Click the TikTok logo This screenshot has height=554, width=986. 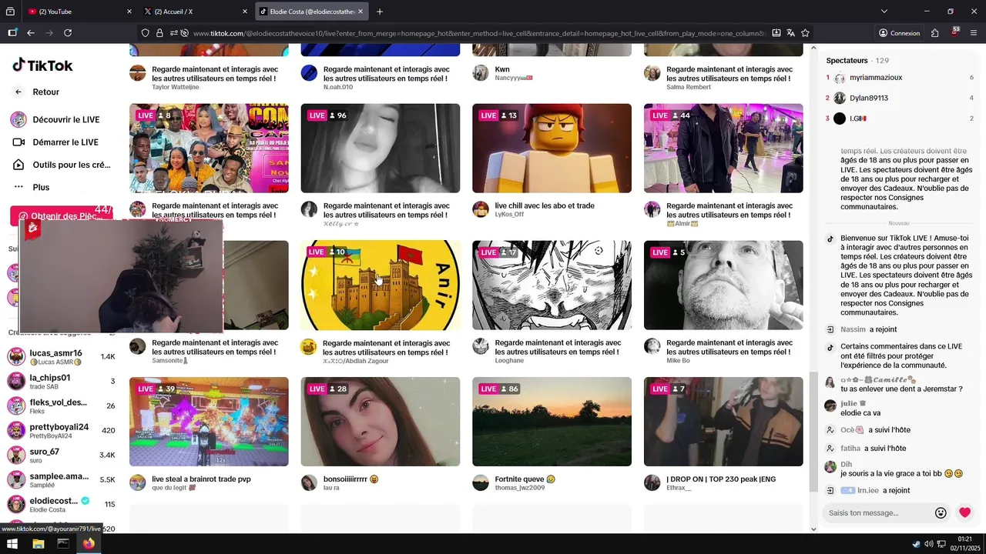(43, 65)
